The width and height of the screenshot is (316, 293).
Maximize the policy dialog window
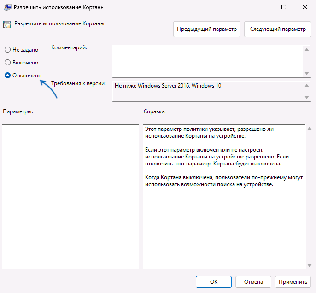(x=284, y=7)
